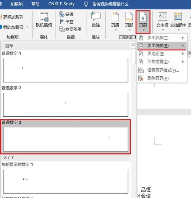This screenshot has width=191, height=198.
Task: Open the 文本框 text box gallery
Action: [162, 21]
